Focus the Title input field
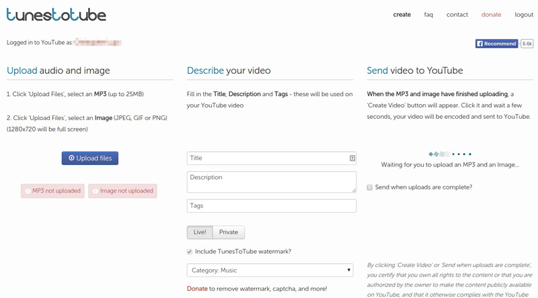This screenshot has width=538, height=298. (272, 158)
